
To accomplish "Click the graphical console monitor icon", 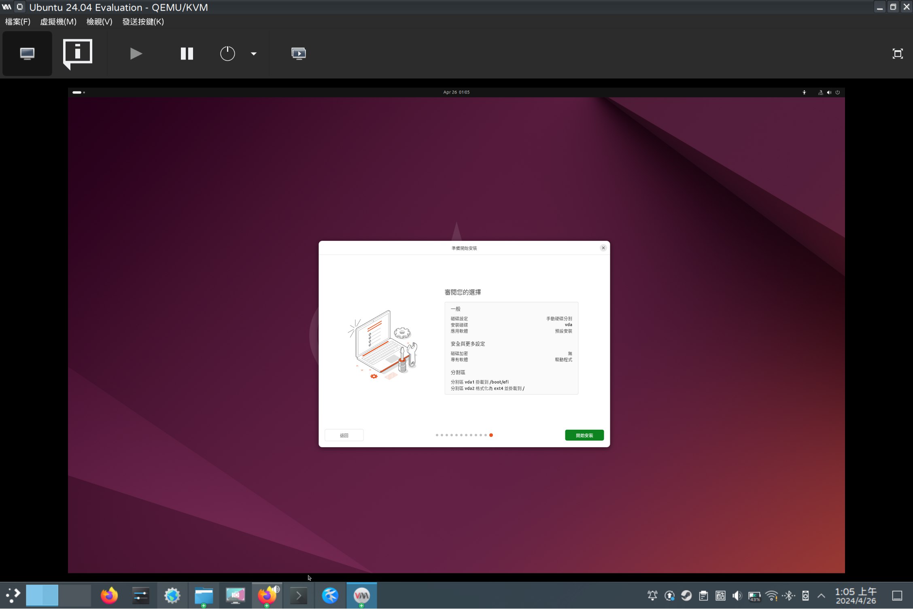I will coord(27,53).
